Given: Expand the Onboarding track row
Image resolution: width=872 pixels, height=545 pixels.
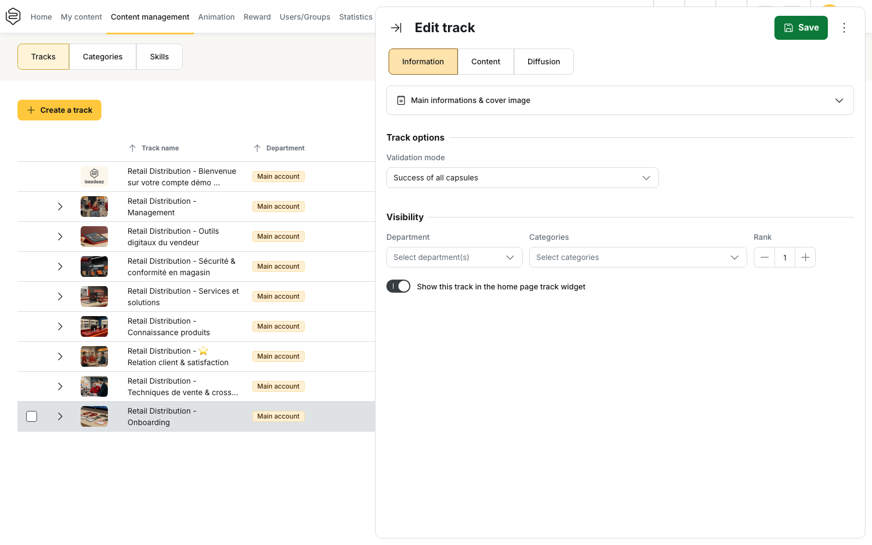Looking at the screenshot, I should pos(60,416).
